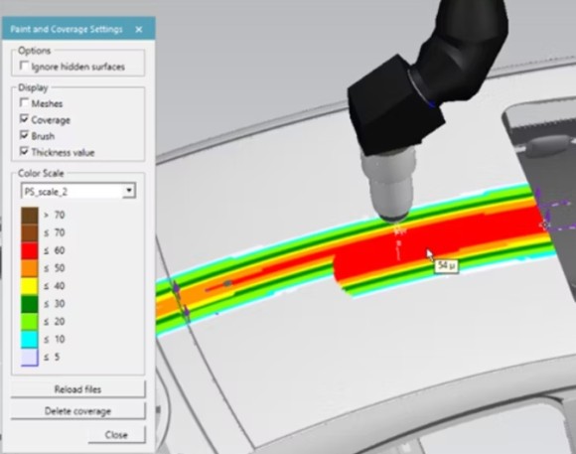Select the brown ≤ 70 swatch
Image resolution: width=576 pixels, height=454 pixels.
(x=30, y=233)
